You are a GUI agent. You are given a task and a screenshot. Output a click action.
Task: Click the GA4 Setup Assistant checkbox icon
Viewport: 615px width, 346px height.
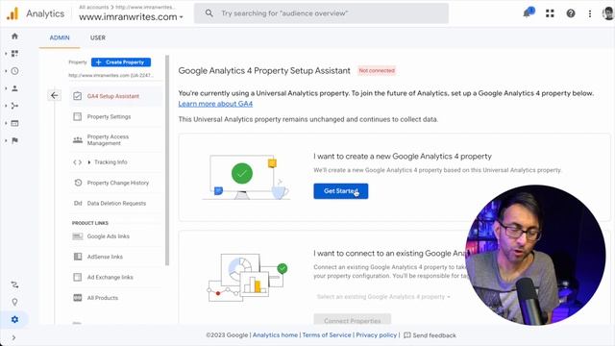click(77, 96)
